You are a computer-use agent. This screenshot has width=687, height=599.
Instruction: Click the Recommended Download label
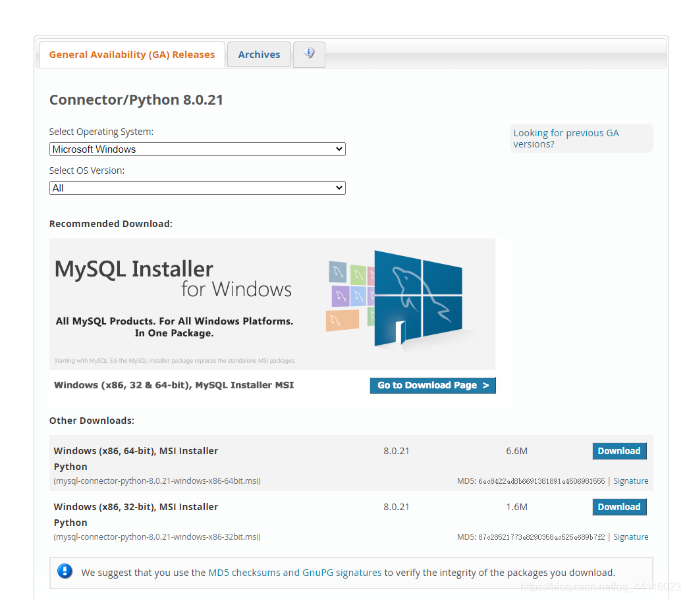111,224
